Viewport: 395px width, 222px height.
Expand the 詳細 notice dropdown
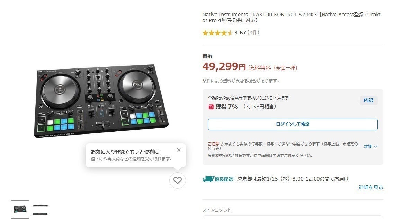(368, 146)
